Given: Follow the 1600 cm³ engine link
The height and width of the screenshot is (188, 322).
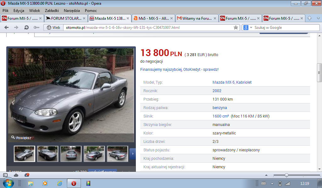Looking at the screenshot, I should coord(220,116).
